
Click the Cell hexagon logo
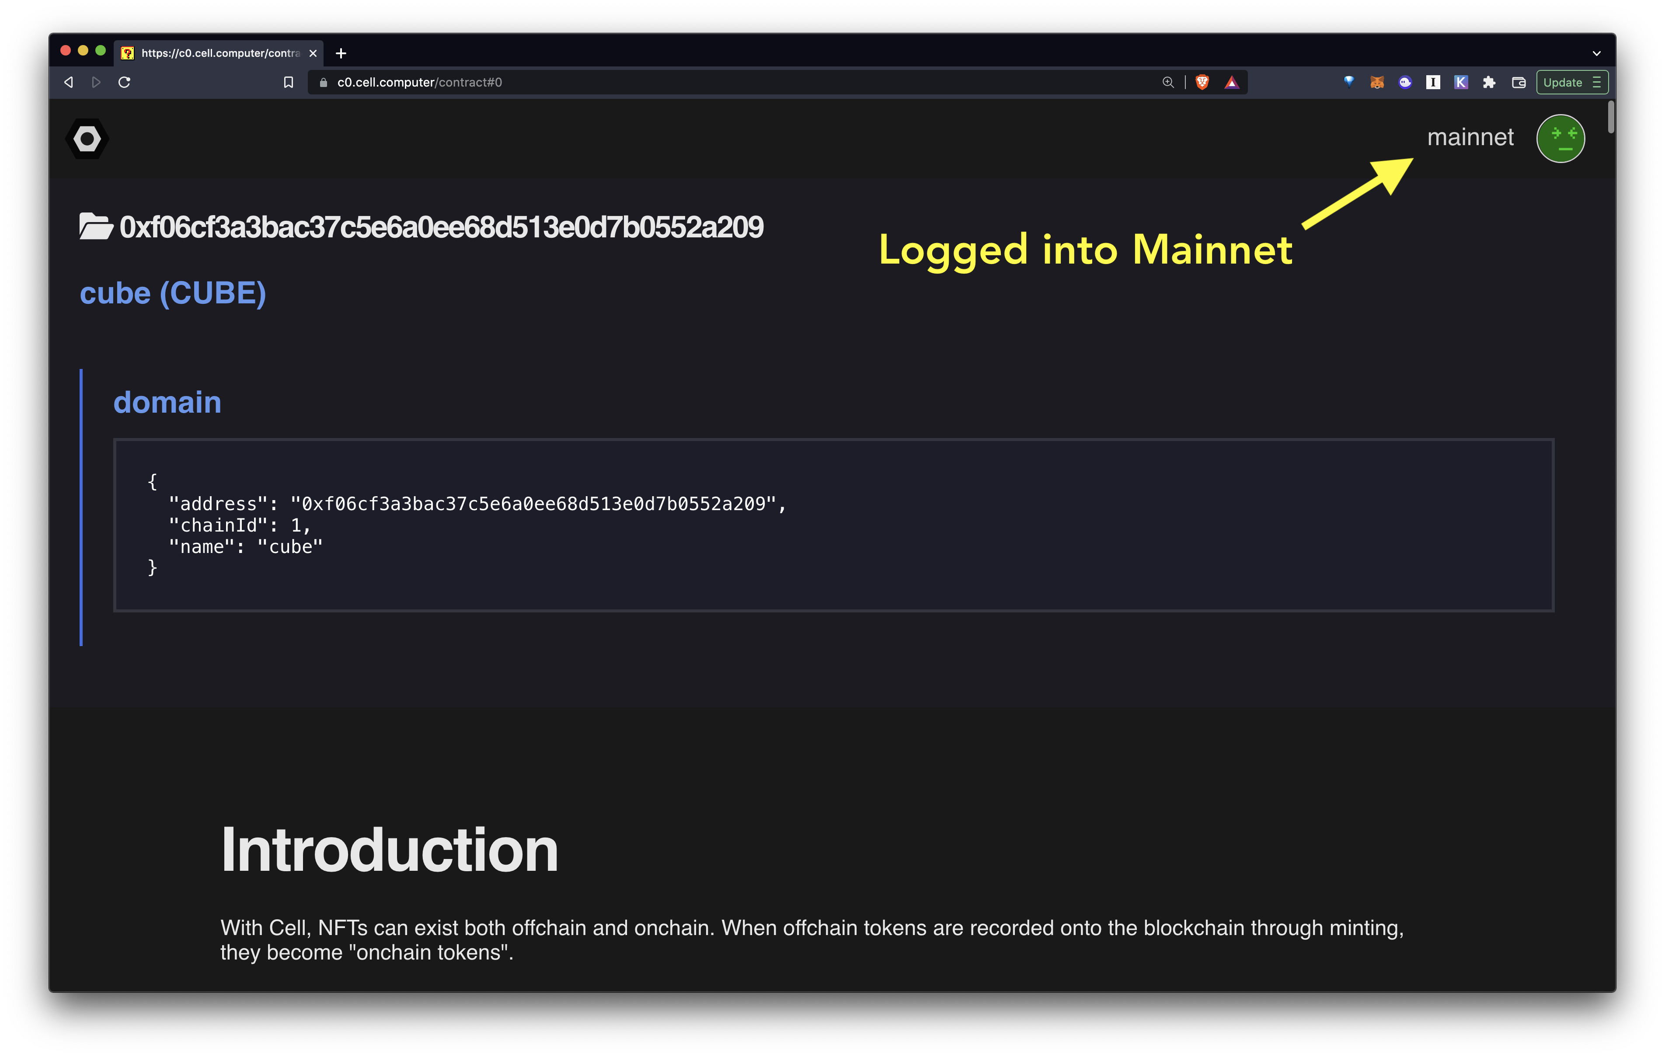pyautogui.click(x=87, y=139)
